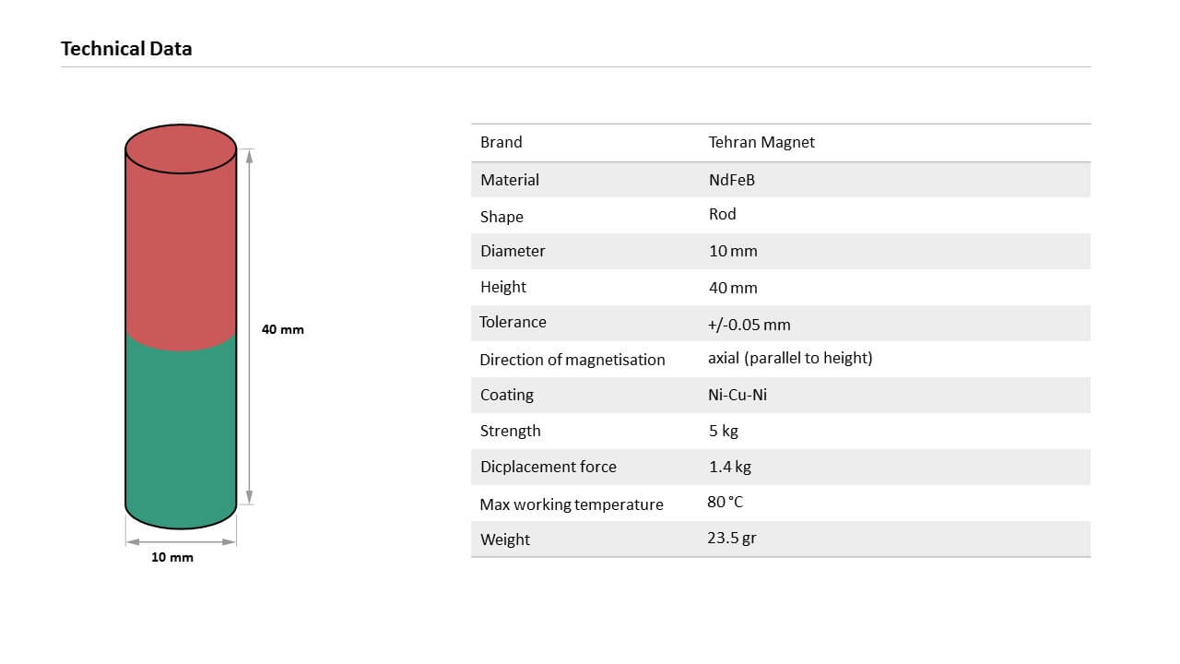The width and height of the screenshot is (1180, 664).
Task: Click the 10 mm label below the magnet
Action: 172,557
